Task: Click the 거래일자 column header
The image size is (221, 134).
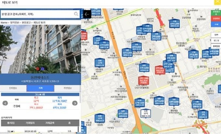Action: click(30, 123)
